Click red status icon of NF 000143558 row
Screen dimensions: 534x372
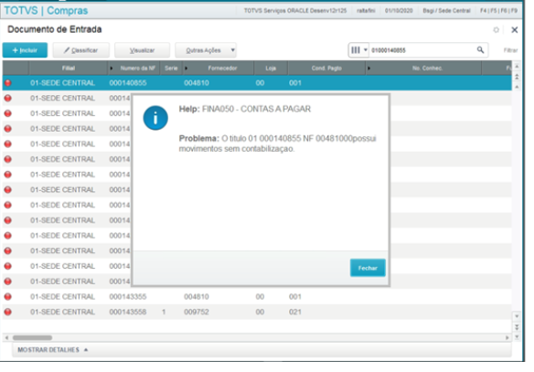click(x=7, y=312)
